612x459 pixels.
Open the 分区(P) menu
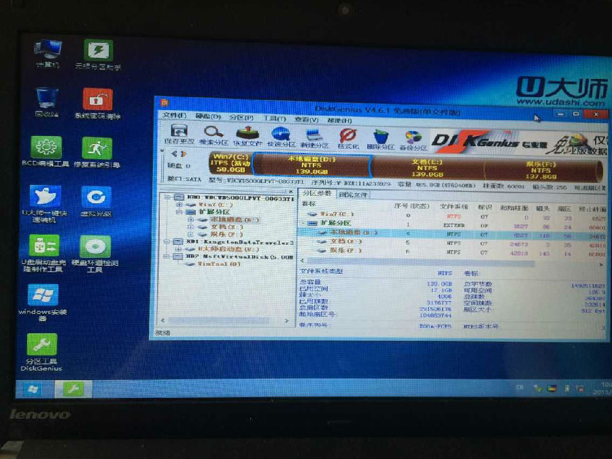pyautogui.click(x=241, y=118)
